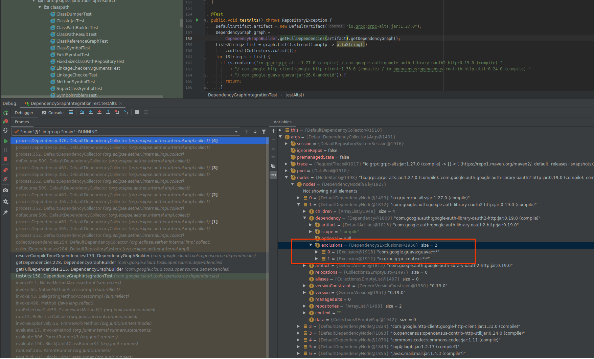Toggle Mute Breakpoints icon
594x359 pixels.
5,179
